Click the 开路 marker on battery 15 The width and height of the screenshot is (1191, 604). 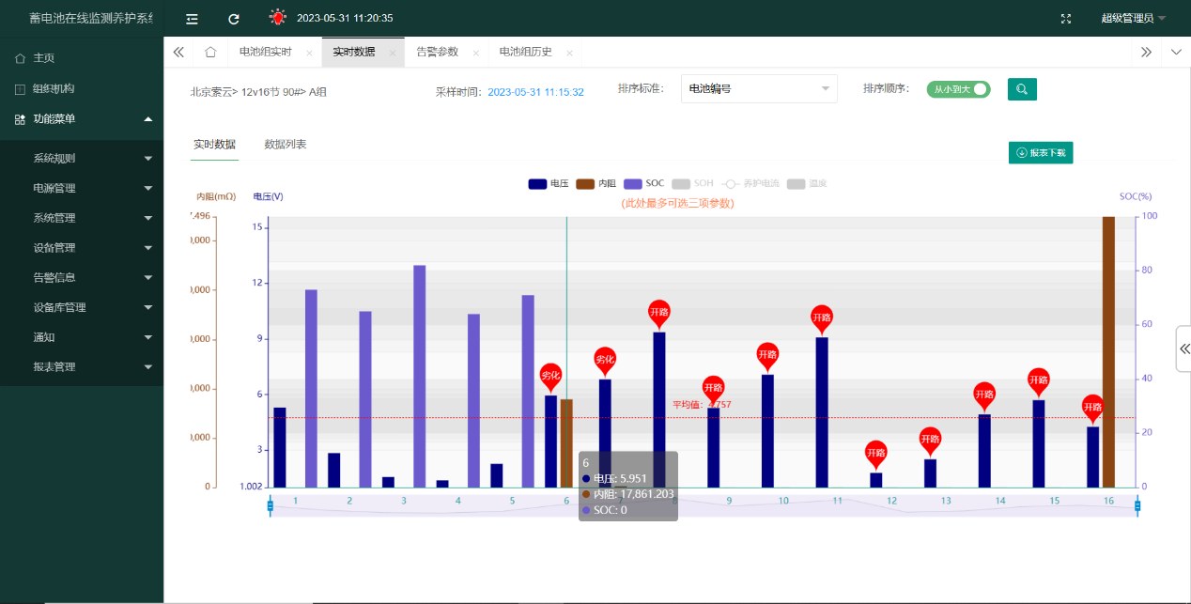coord(1038,382)
